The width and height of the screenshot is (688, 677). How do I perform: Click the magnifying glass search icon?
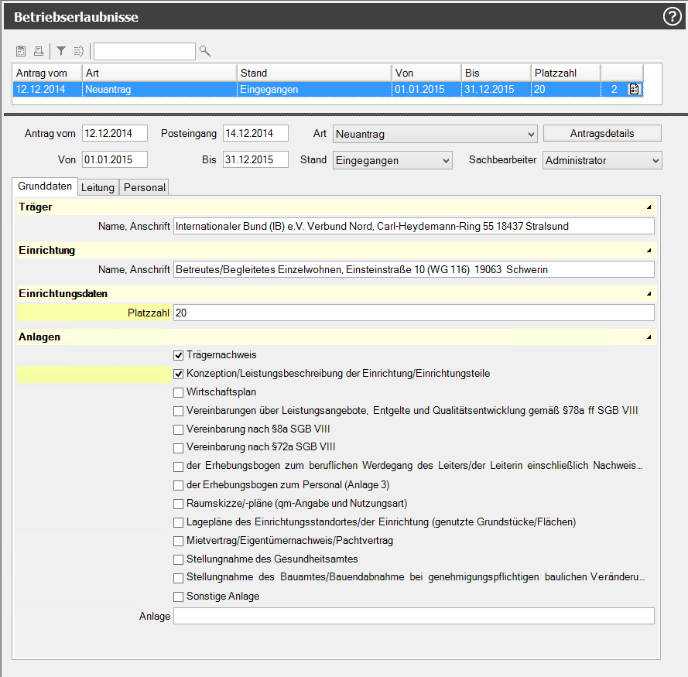pos(205,51)
